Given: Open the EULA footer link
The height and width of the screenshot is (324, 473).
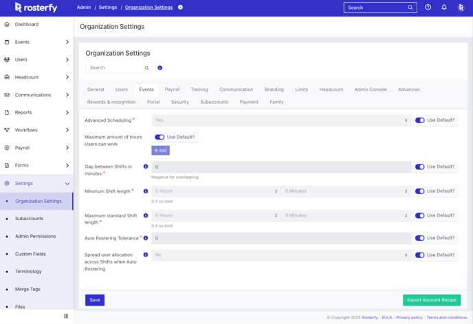Looking at the screenshot, I should pyautogui.click(x=387, y=317).
